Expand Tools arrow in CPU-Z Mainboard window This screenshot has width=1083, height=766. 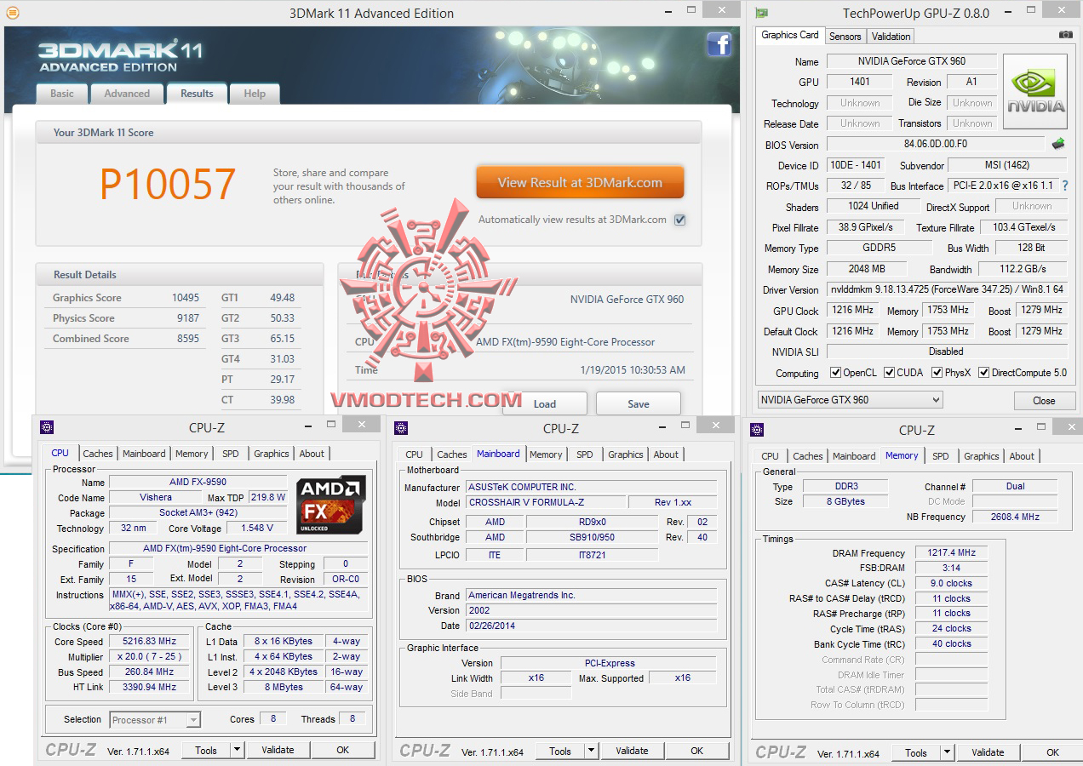pyautogui.click(x=591, y=751)
